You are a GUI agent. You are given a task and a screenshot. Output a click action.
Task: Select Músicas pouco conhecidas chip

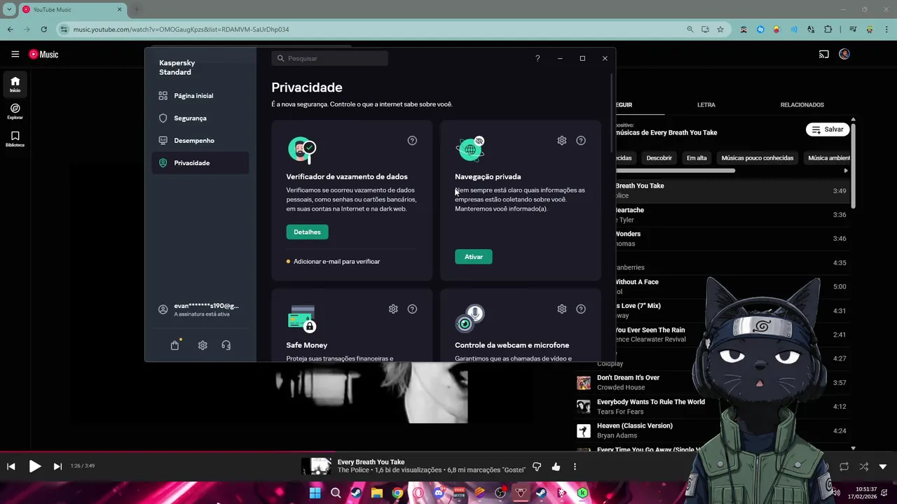pyautogui.click(x=758, y=158)
